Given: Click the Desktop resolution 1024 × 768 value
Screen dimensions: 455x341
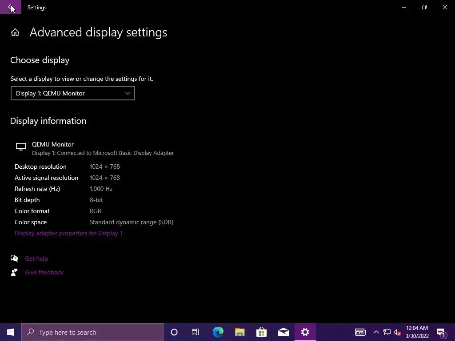Looking at the screenshot, I should coord(105,167).
